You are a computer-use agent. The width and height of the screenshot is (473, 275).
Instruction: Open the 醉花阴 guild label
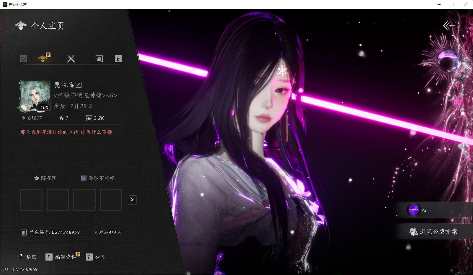[x=45, y=178]
